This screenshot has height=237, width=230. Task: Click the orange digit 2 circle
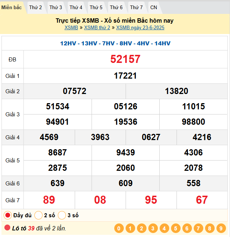click(x=142, y=228)
